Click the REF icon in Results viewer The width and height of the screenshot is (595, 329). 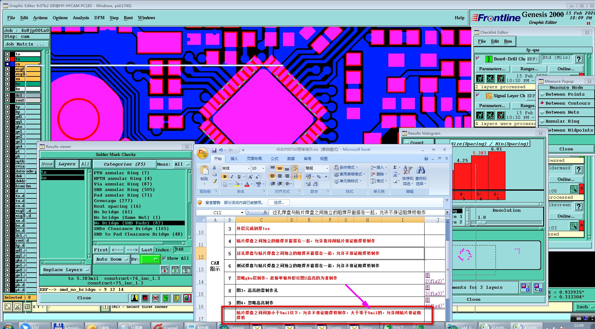(175, 269)
